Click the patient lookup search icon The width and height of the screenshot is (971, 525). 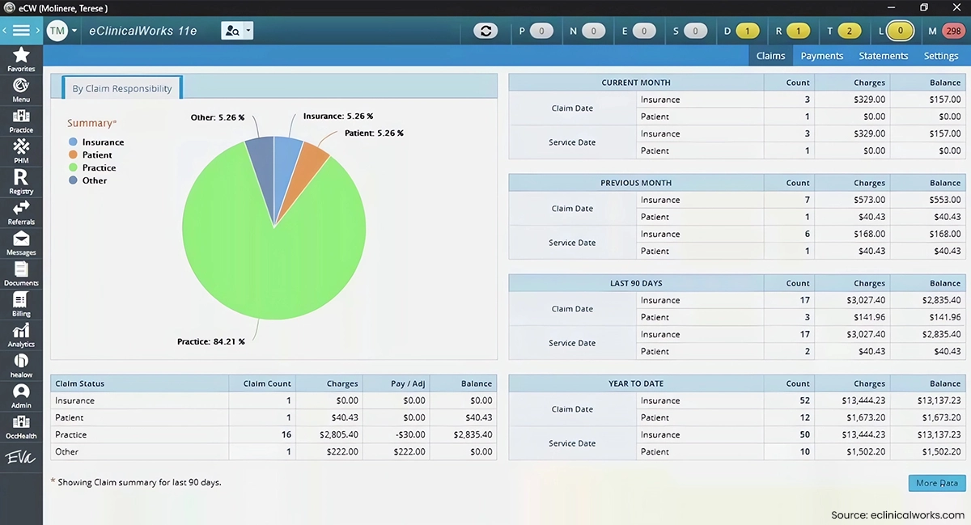[x=232, y=31]
